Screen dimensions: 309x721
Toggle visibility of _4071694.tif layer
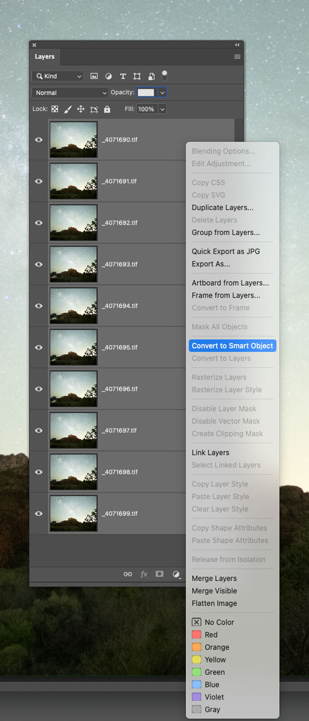tap(39, 306)
